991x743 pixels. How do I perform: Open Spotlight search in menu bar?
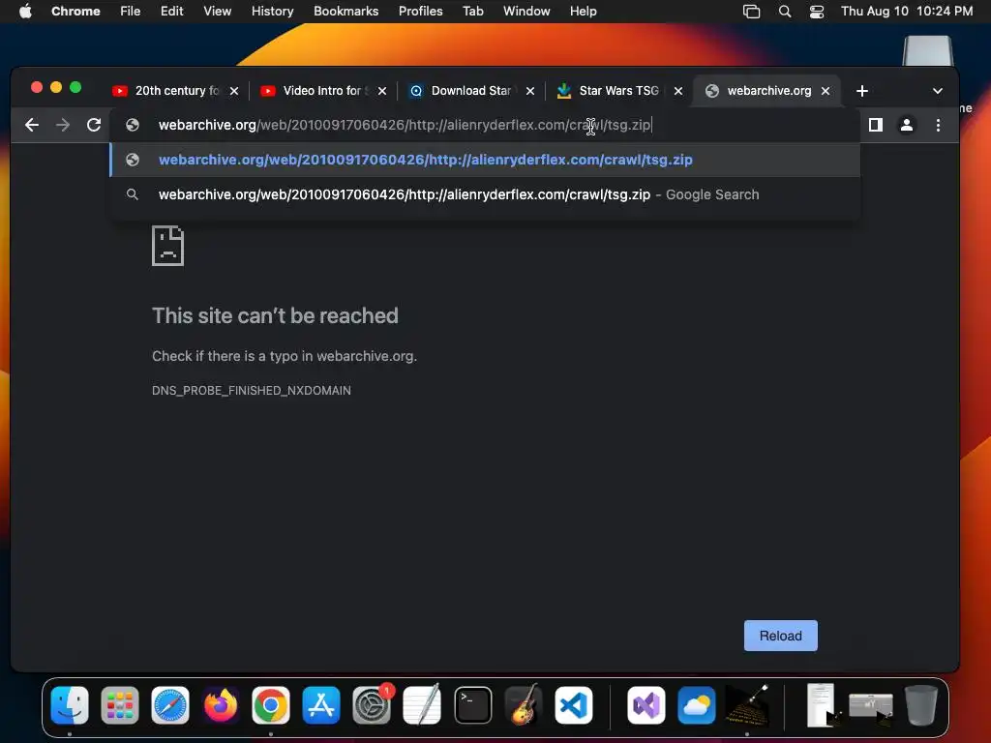[x=784, y=12]
